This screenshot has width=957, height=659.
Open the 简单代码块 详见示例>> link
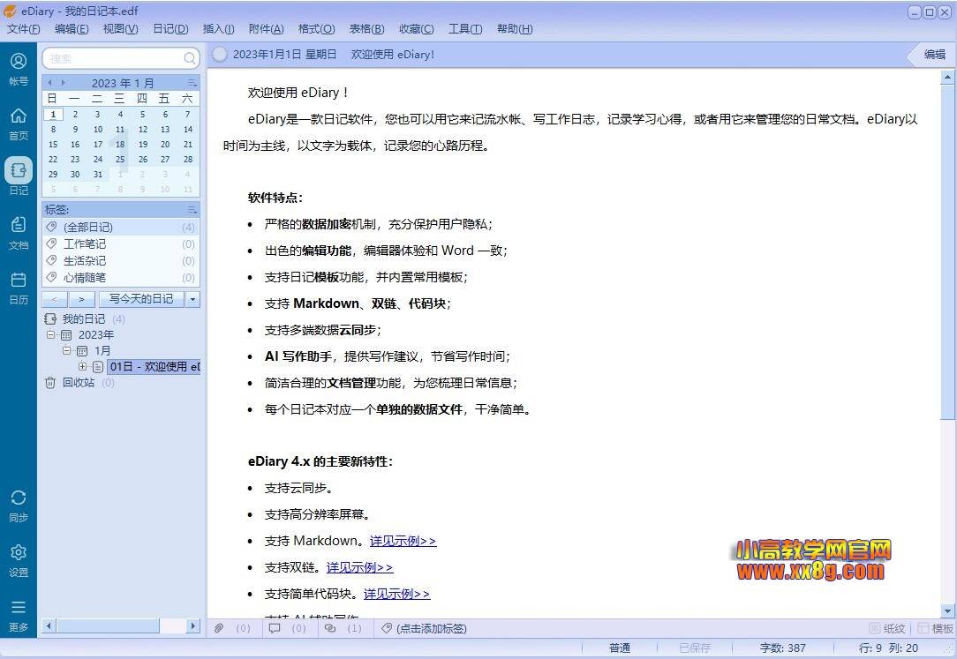click(396, 594)
